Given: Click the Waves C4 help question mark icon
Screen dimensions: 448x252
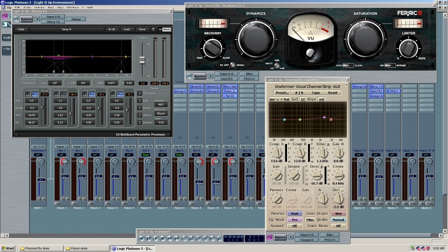Looking at the screenshot, I should point(153,29).
